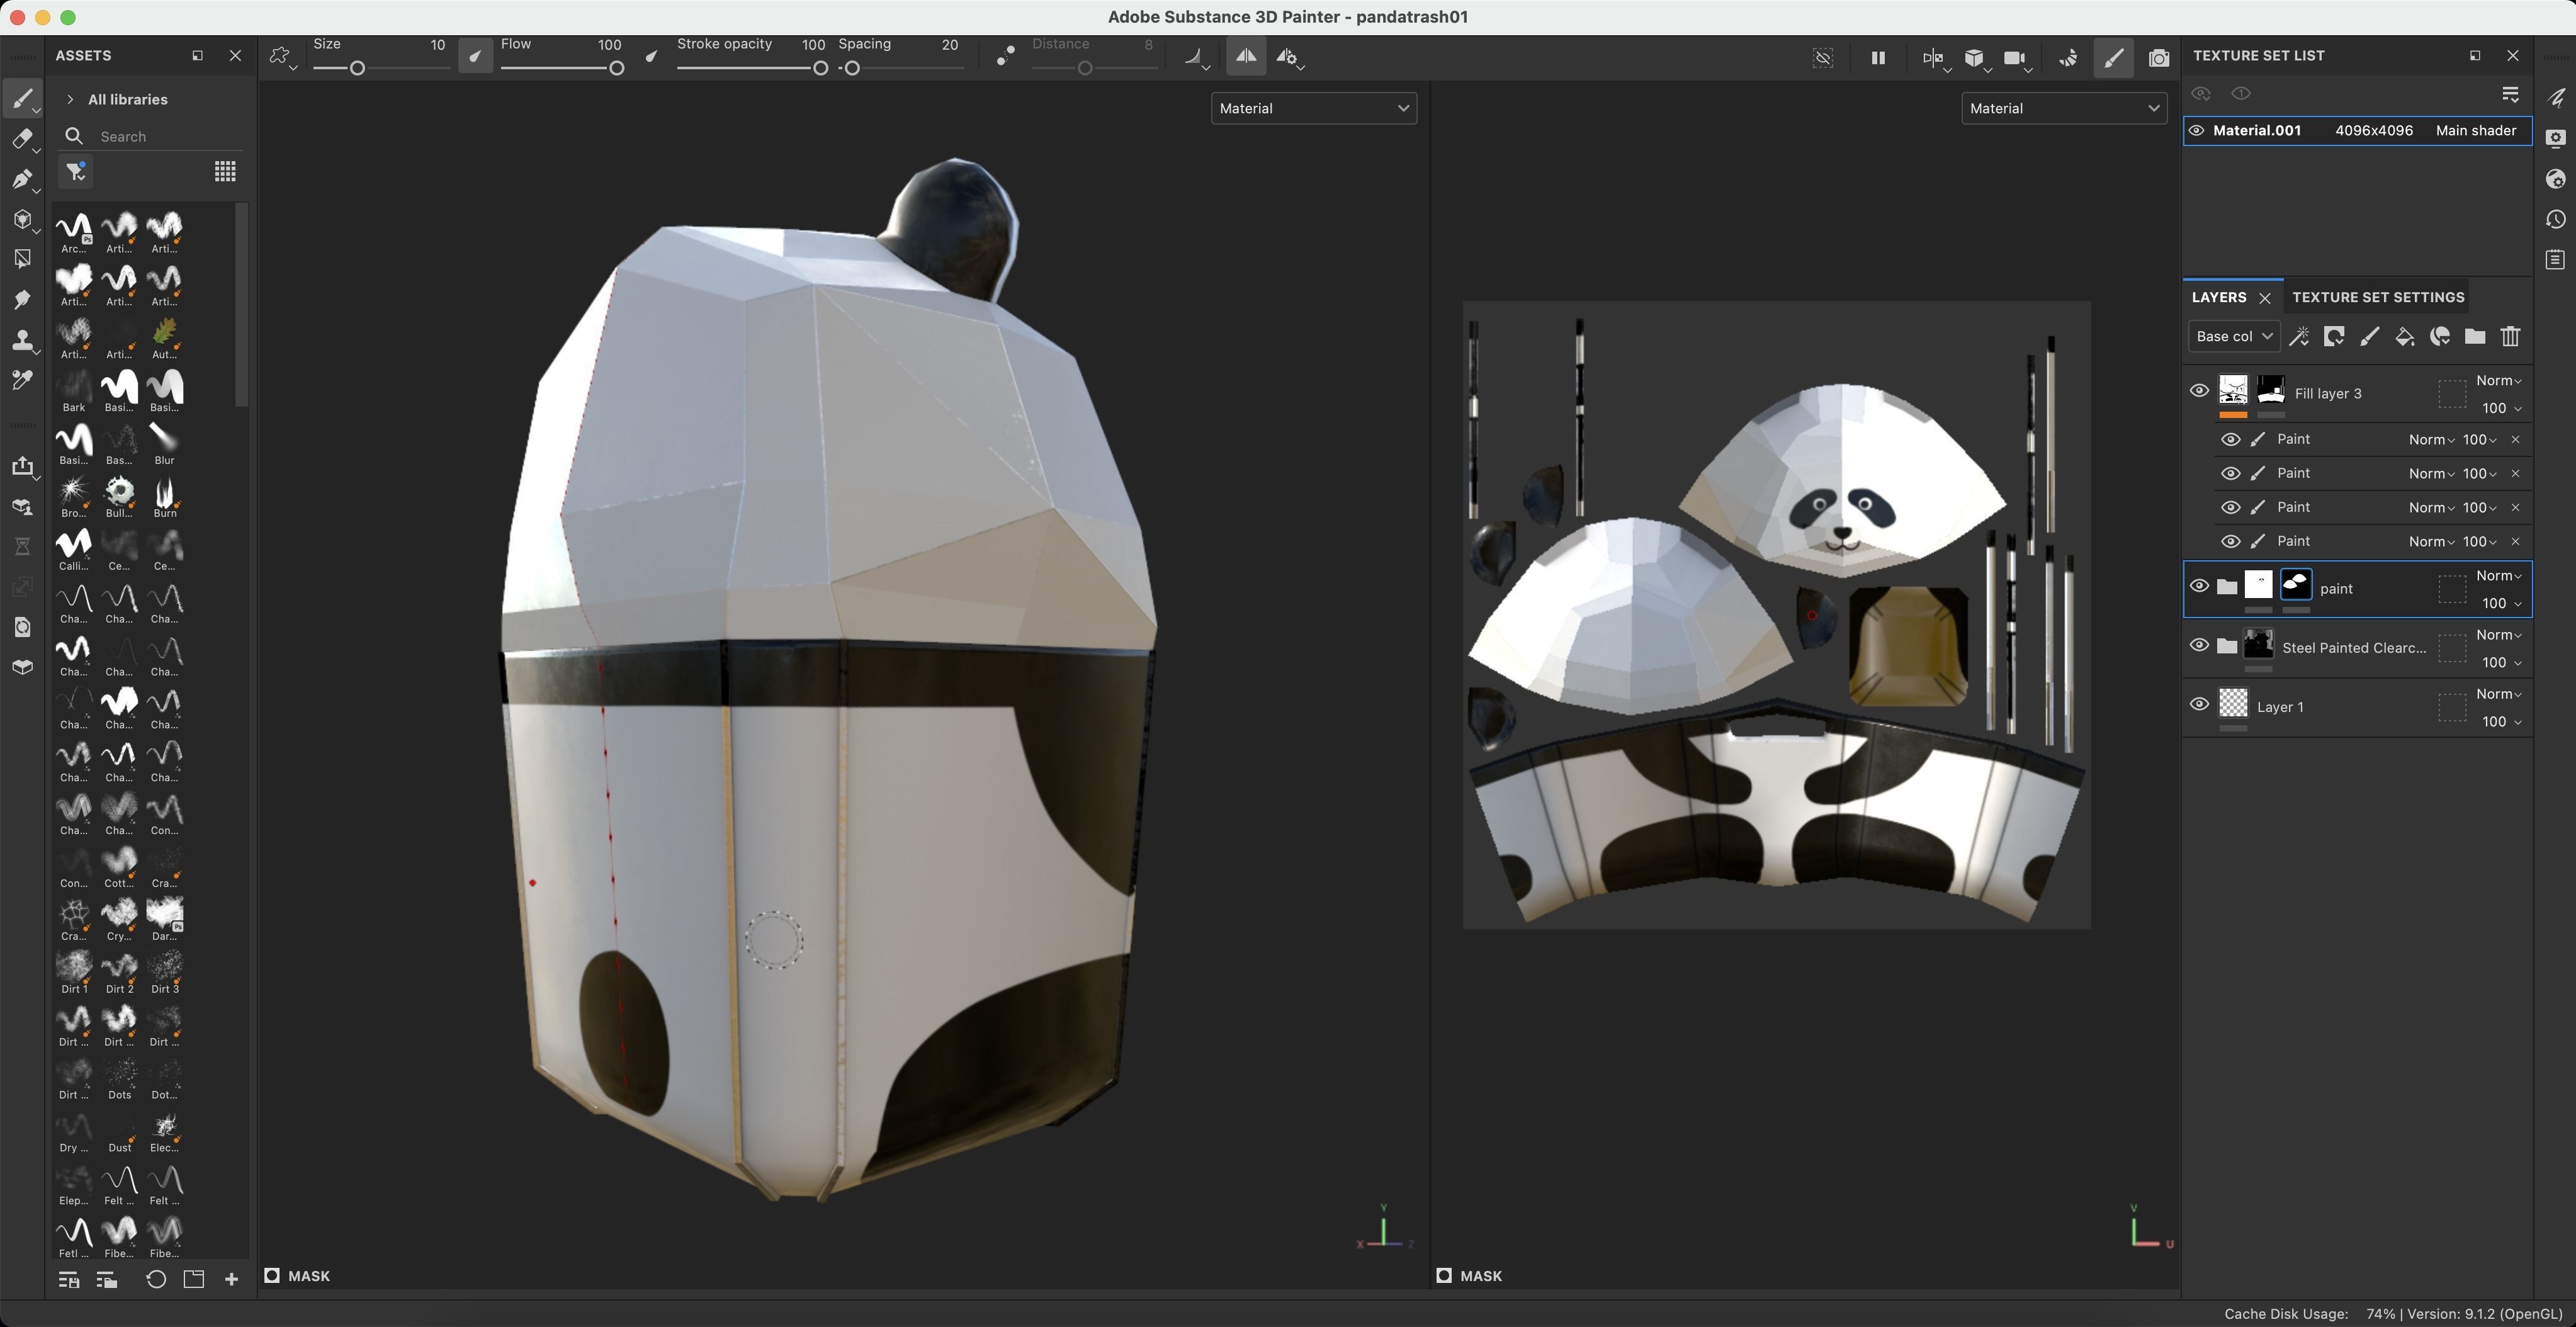Toggle visibility of the last Paint effect

point(2230,541)
